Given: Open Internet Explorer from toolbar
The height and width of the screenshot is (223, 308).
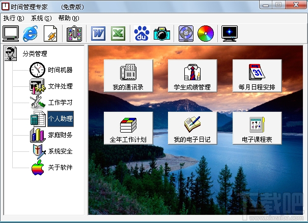Looking at the screenshot, I should pos(30,34).
